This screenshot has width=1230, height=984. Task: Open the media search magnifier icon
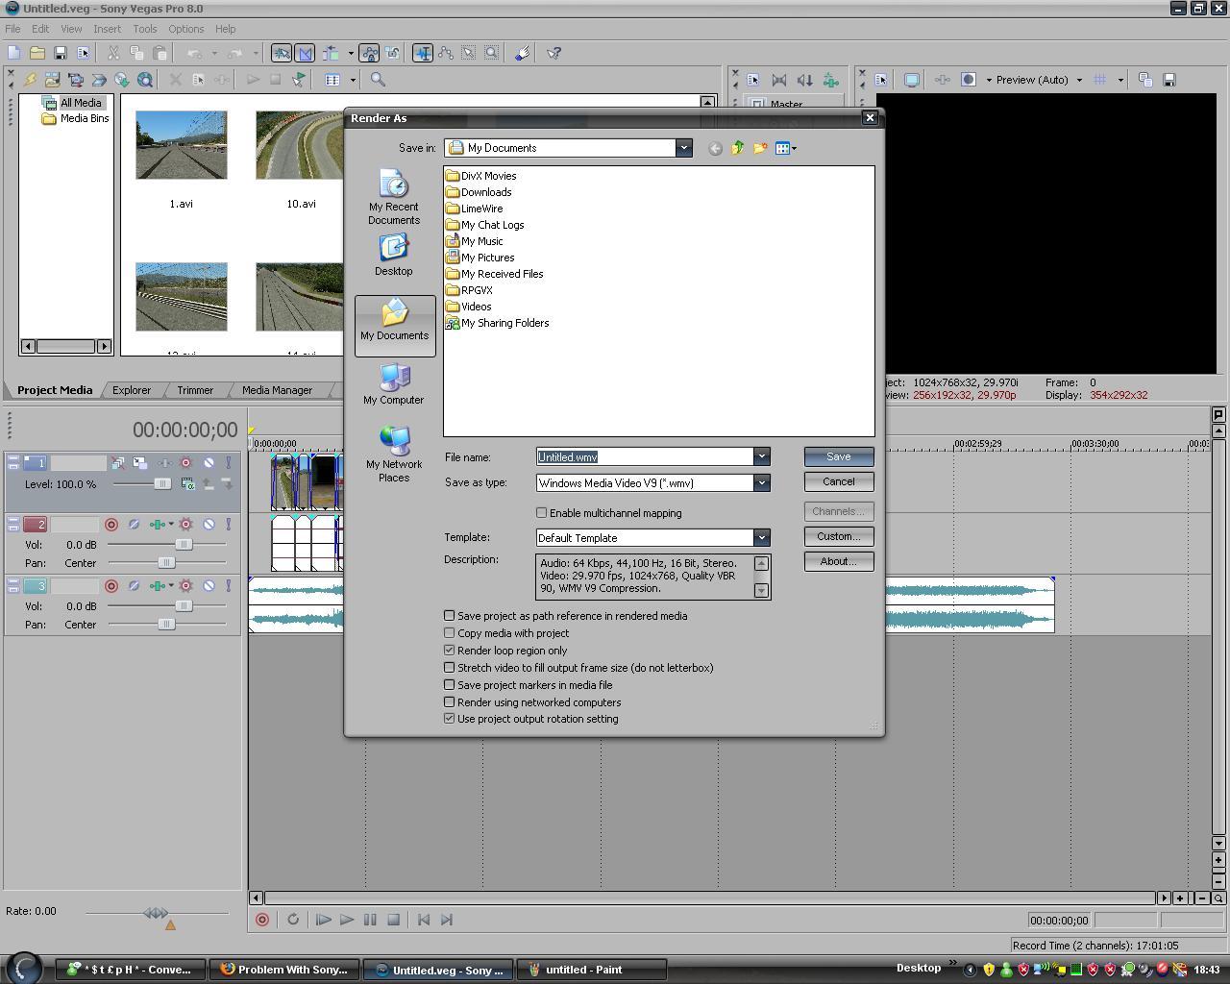pyautogui.click(x=378, y=80)
